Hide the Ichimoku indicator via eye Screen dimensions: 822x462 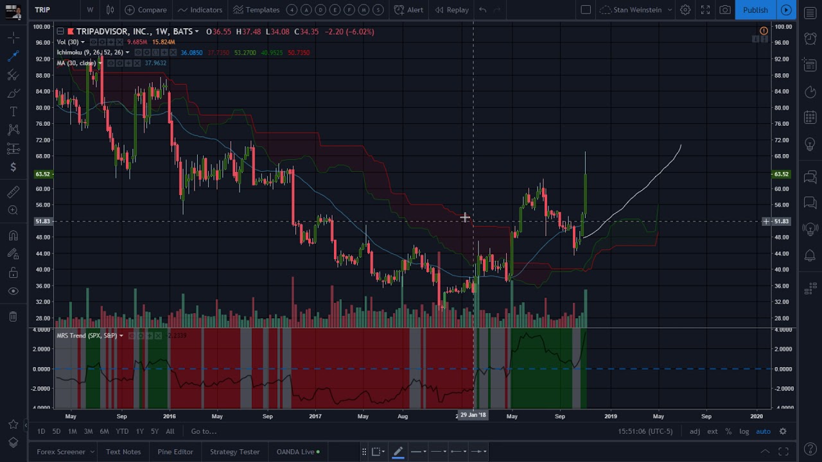[139, 53]
